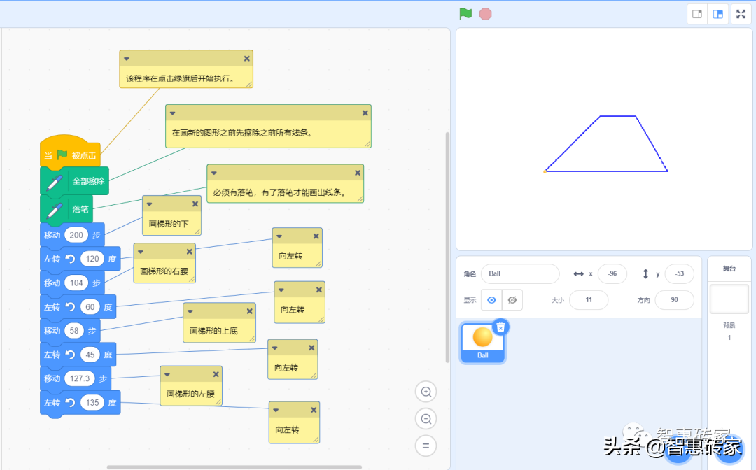Click the 大小 size field showing 11
Image resolution: width=756 pixels, height=470 pixels.
coord(589,300)
